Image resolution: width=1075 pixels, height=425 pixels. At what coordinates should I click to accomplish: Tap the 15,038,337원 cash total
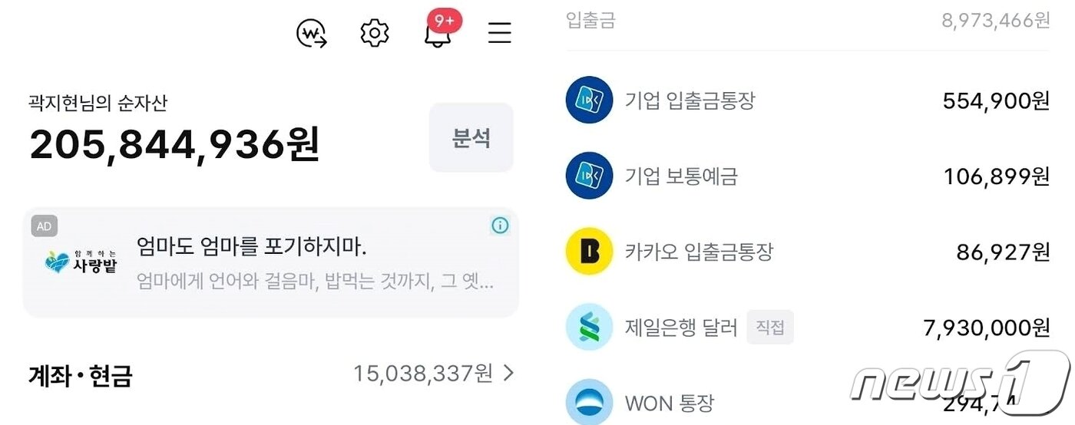(x=423, y=374)
